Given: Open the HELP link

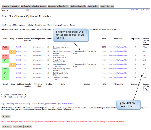Looking at the screenshot, I should tap(142, 10).
